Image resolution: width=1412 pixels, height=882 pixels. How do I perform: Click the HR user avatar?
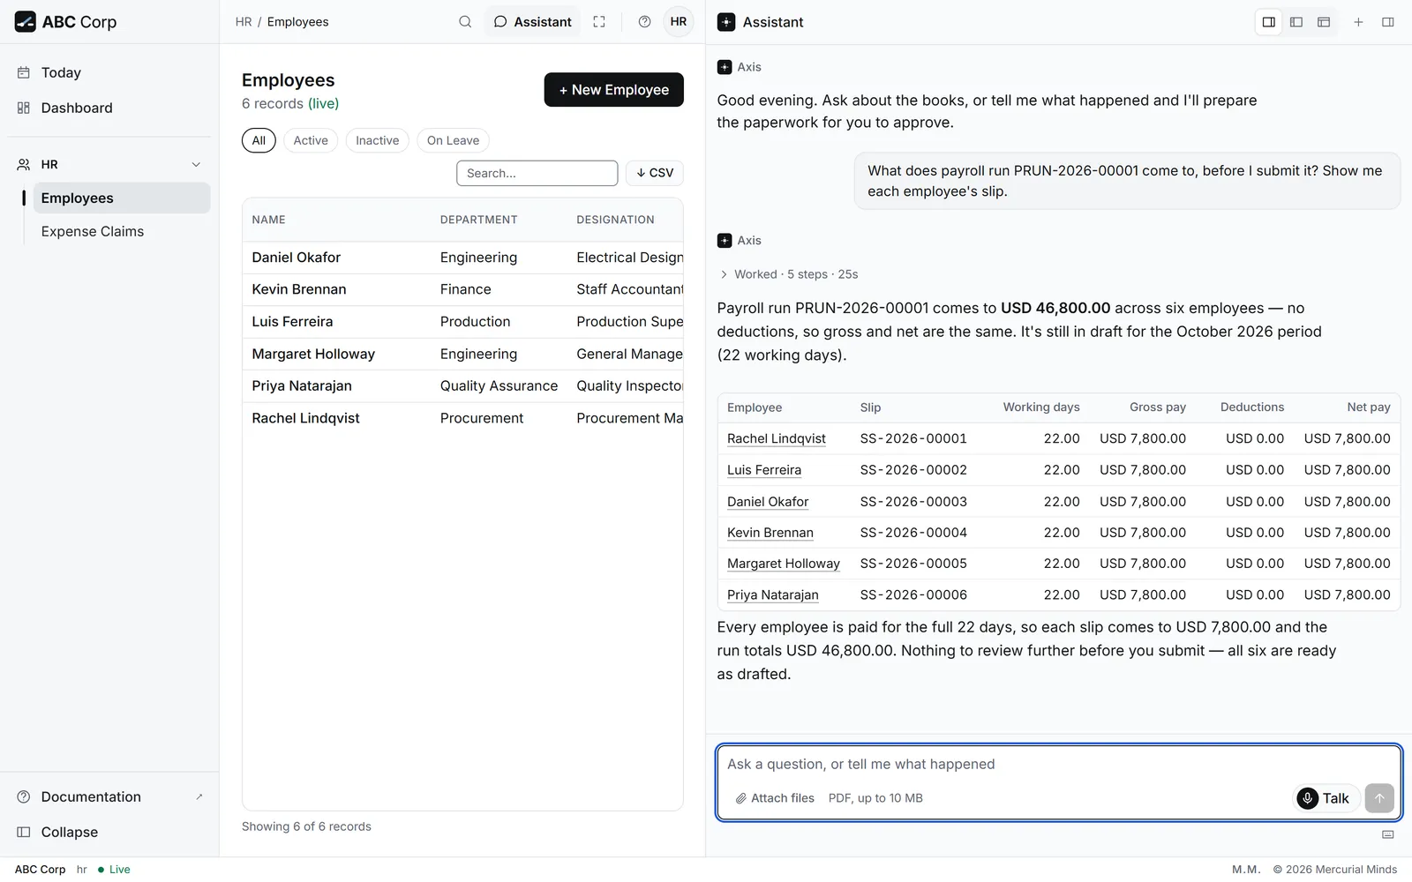click(679, 22)
